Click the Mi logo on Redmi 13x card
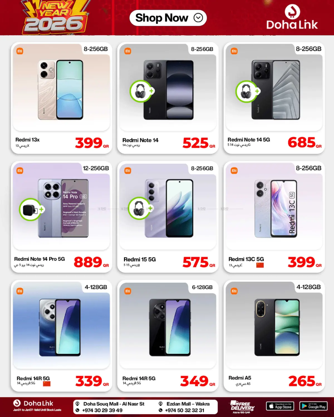 click(x=20, y=51)
